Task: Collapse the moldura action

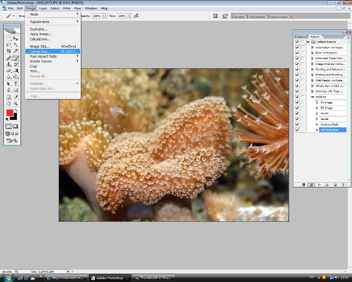Action: coord(313,97)
